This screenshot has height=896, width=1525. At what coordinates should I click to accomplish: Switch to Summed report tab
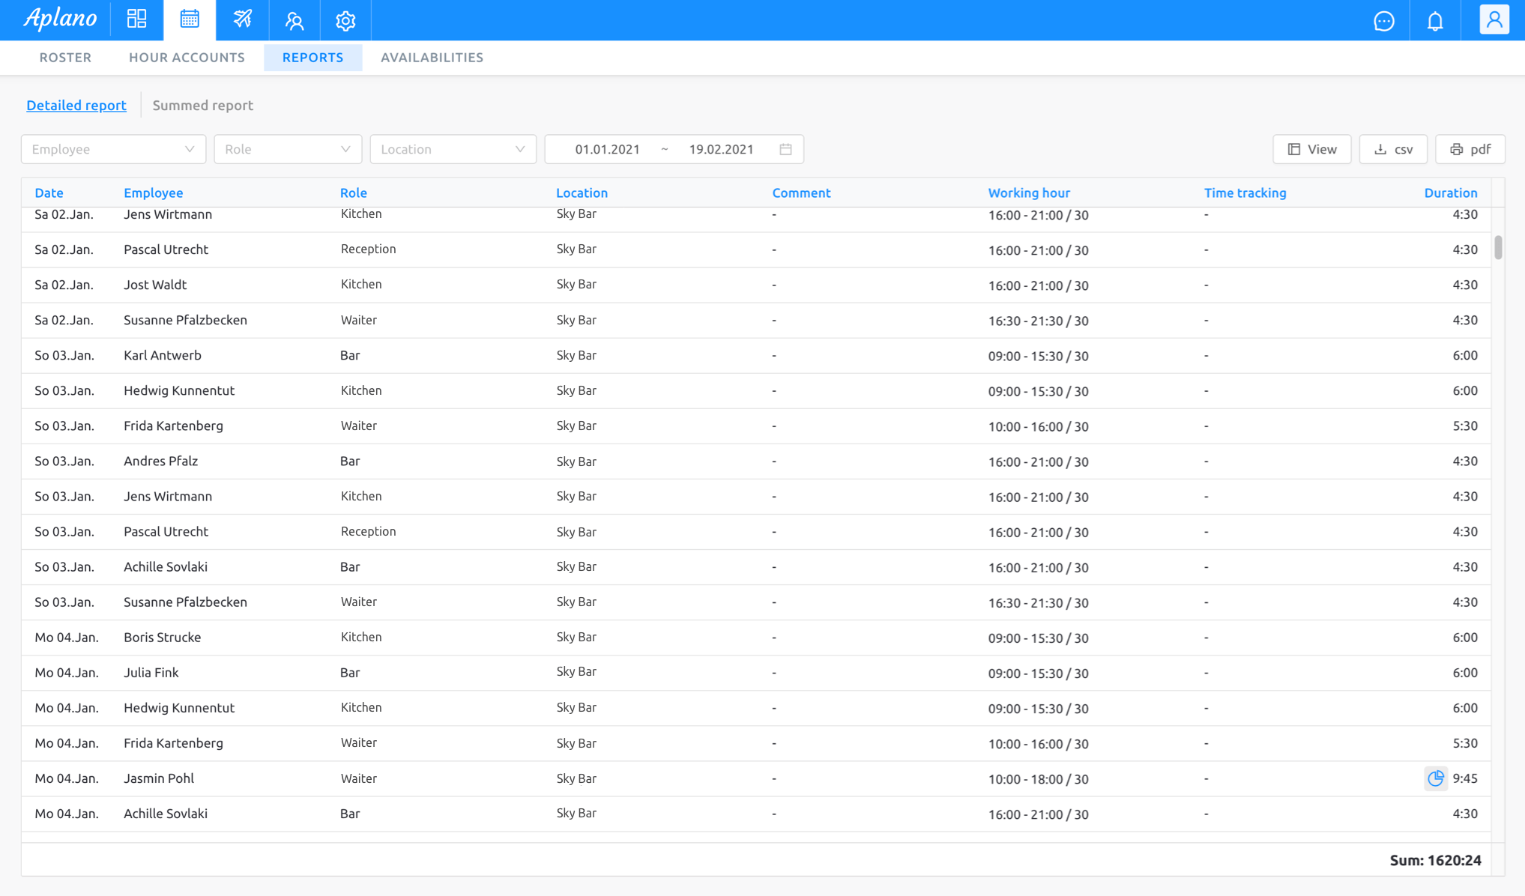click(x=202, y=105)
